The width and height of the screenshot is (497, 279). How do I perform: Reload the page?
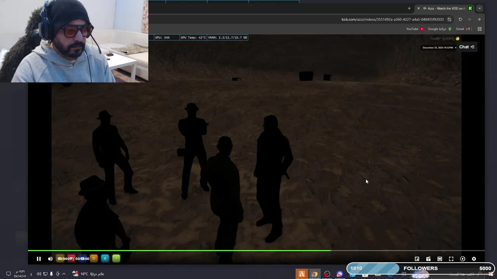[461, 19]
